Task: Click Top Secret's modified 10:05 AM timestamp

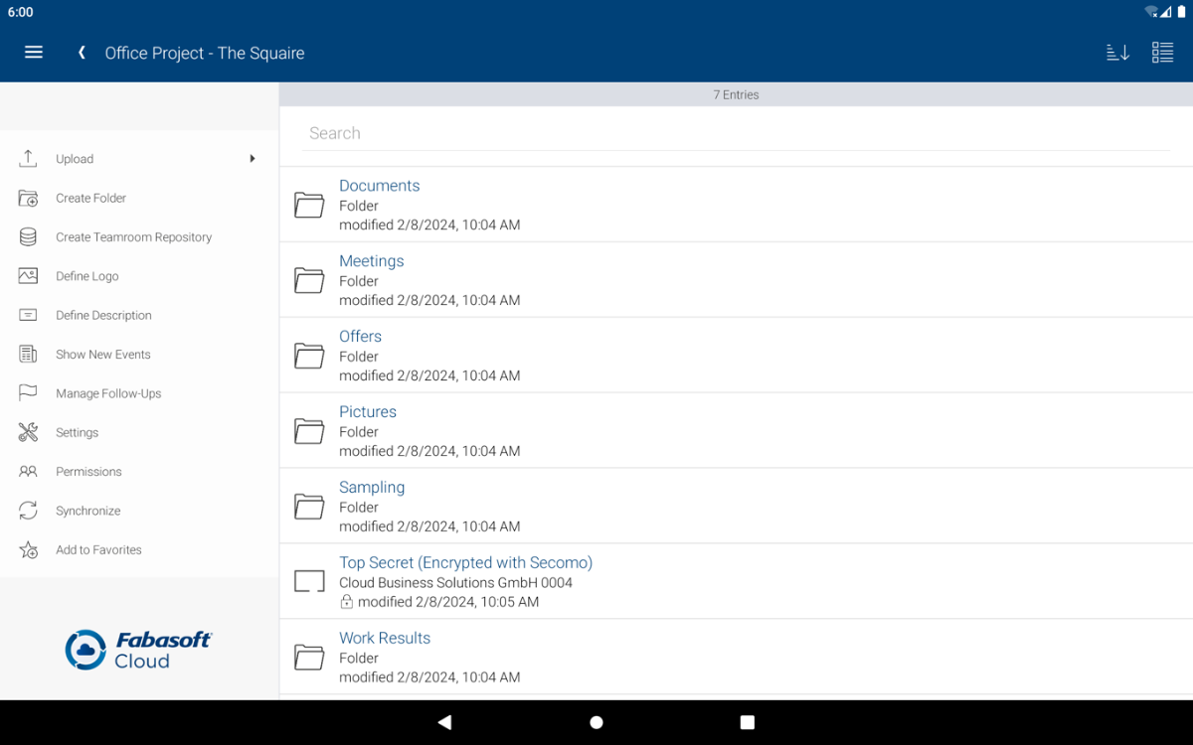Action: click(448, 602)
